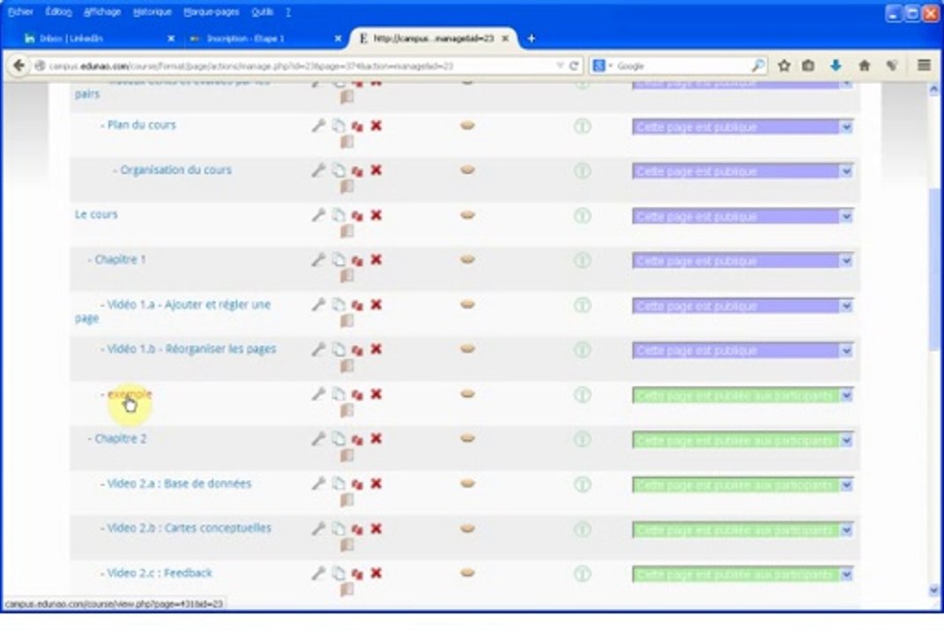Viewport: 944px width, 635px height.
Task: Click the brown book icon under Plan du cours icons
Action: click(x=346, y=142)
